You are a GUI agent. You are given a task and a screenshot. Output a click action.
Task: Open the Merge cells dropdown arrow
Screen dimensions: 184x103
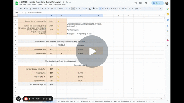click(x=103, y=9)
